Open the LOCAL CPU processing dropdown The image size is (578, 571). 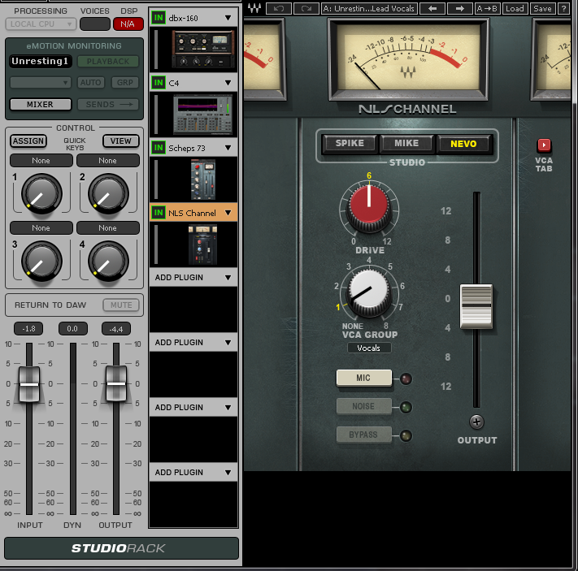pos(41,24)
